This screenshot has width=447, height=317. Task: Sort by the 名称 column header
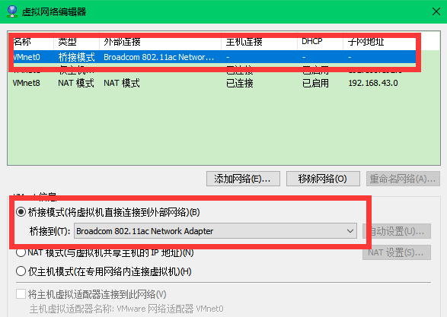30,42
